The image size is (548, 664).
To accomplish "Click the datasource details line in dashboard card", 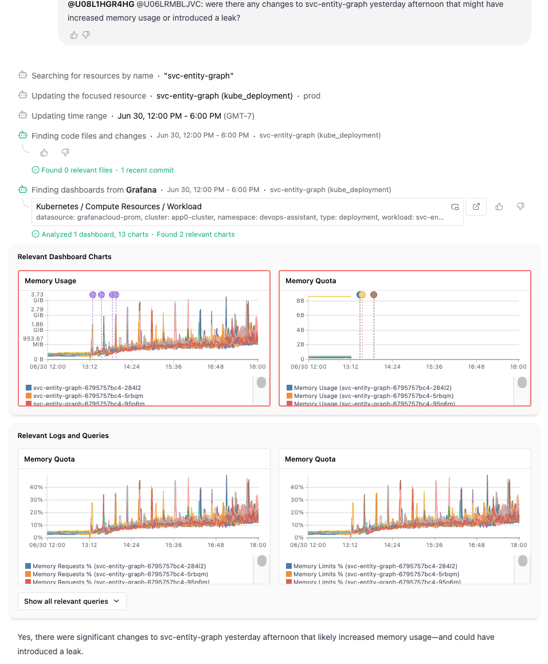I will pos(240,217).
